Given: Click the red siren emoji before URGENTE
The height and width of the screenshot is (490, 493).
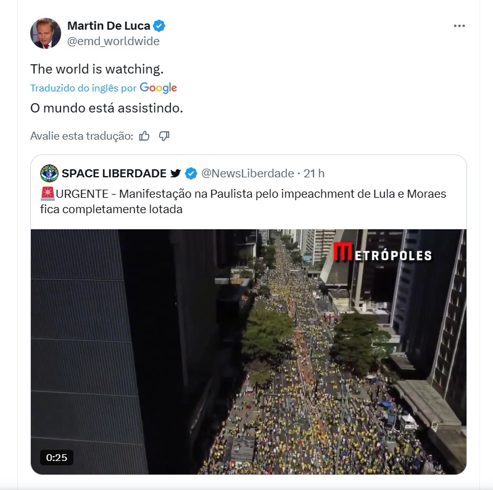Looking at the screenshot, I should pos(48,193).
